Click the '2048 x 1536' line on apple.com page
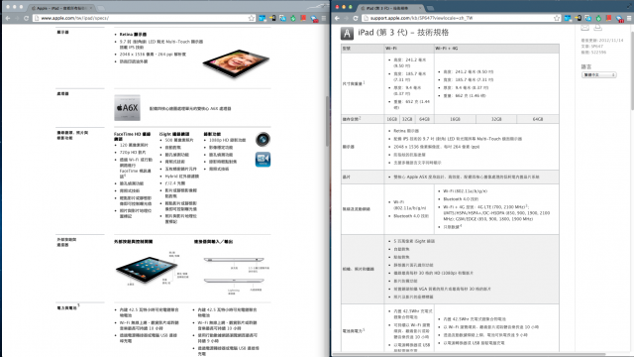 tap(153, 55)
